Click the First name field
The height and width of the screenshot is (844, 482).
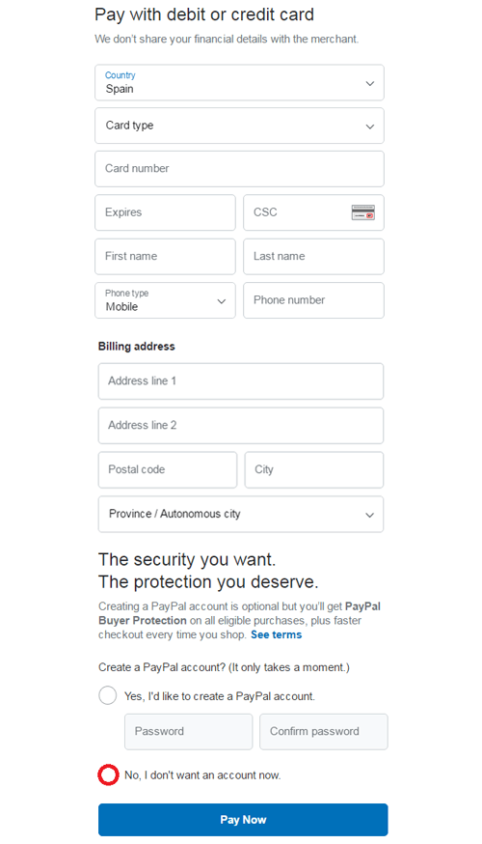166,257
